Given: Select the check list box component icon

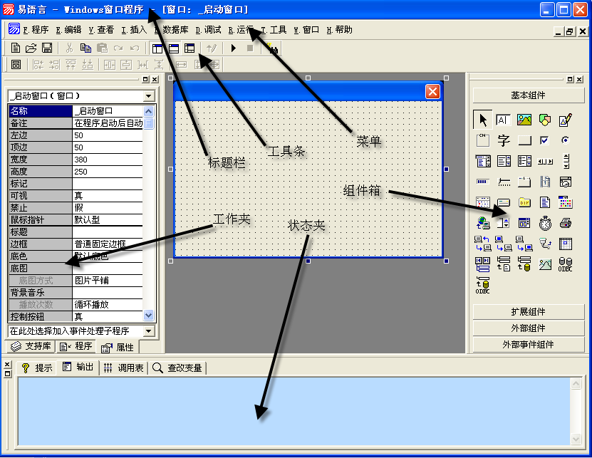Looking at the screenshot, I should [x=524, y=161].
